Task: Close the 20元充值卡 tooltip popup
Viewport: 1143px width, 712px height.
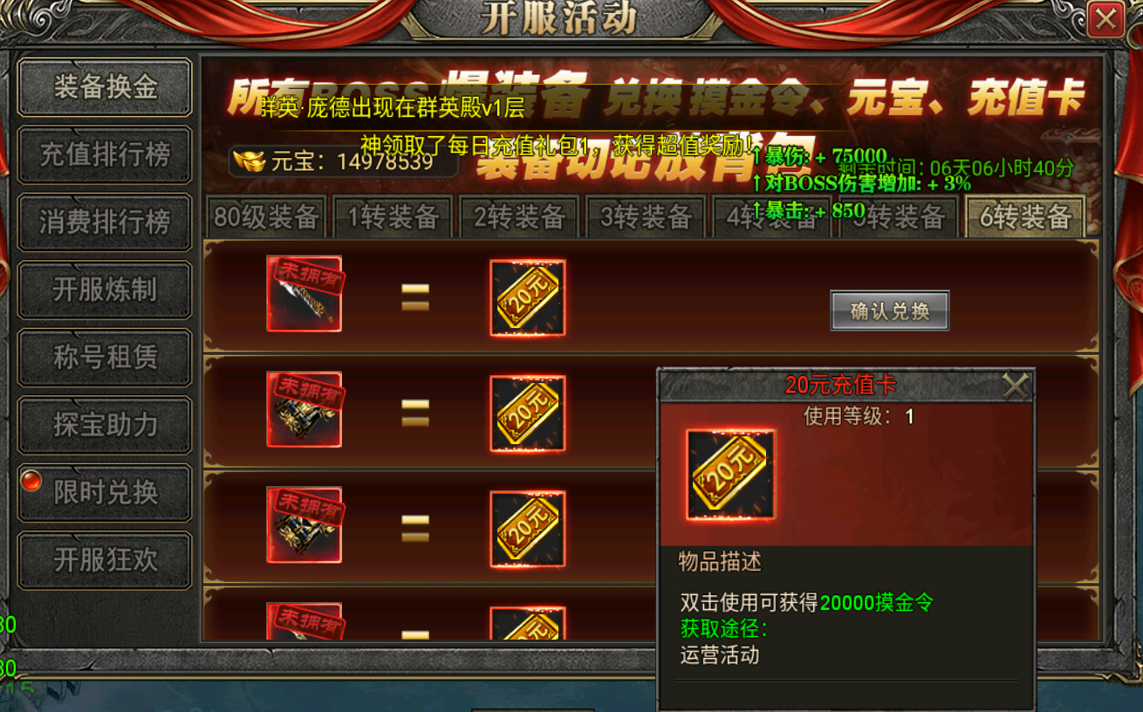Action: point(1016,386)
